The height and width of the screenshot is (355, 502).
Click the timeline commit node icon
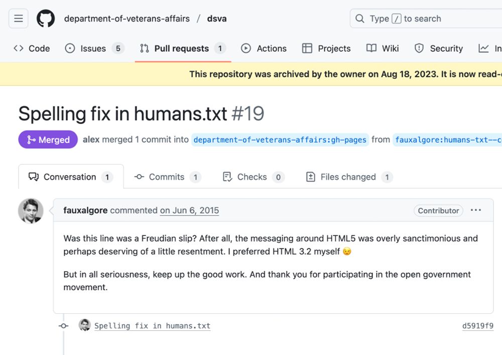tap(63, 326)
